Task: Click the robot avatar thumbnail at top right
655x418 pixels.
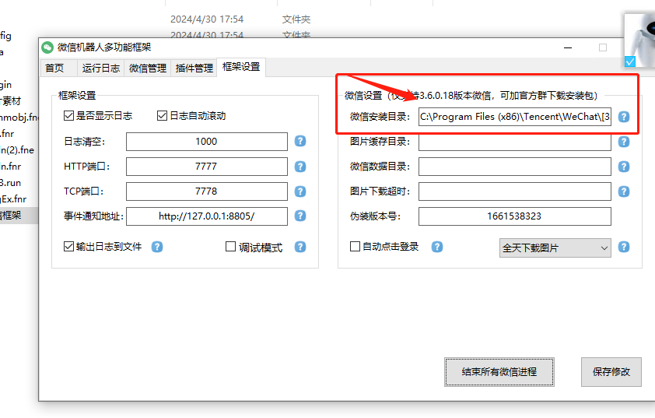Action: coord(639,40)
